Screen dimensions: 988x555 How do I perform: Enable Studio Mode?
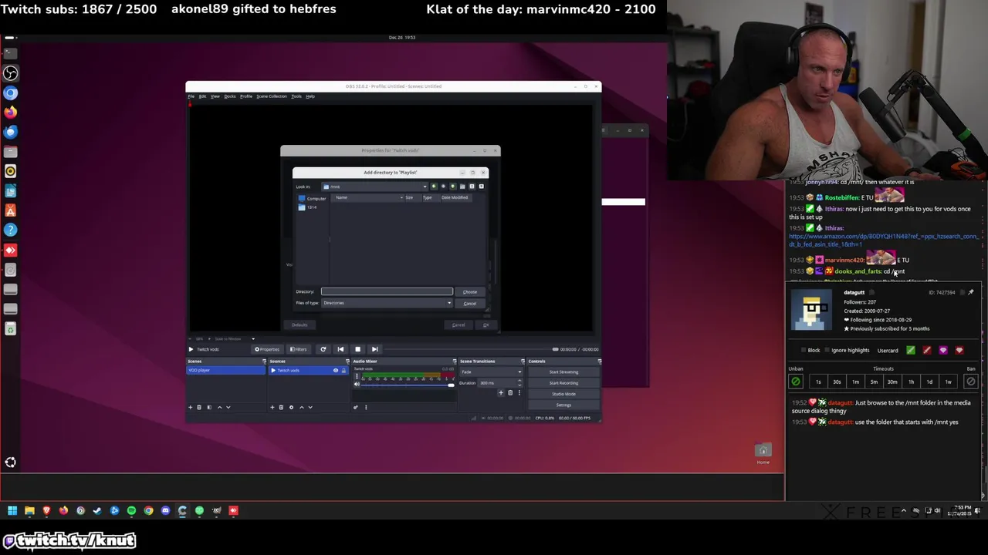pyautogui.click(x=563, y=394)
